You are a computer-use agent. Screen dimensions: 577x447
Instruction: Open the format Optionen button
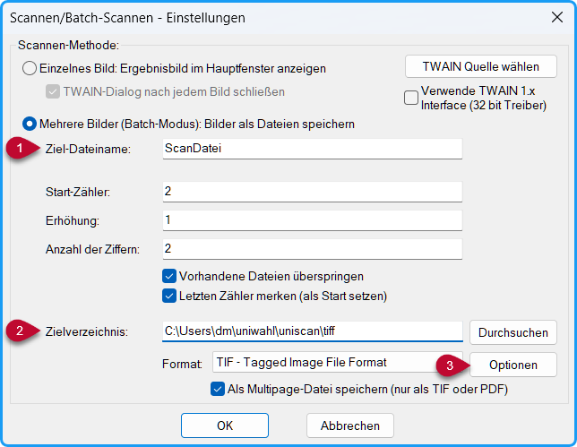click(x=513, y=365)
